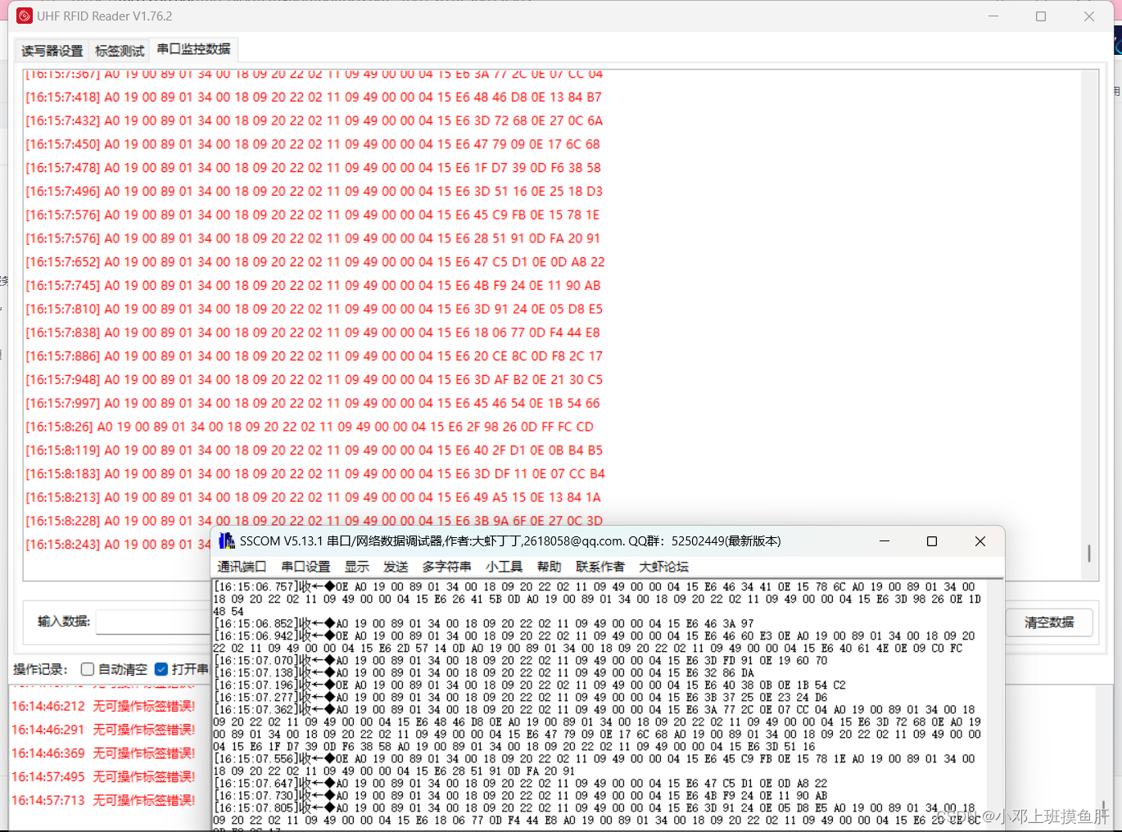
Task: Uncheck the 打开串 checkbox in 操作记录
Action: tap(161, 669)
